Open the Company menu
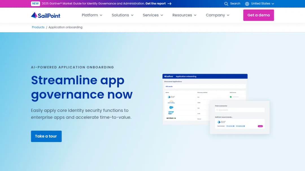 217,15
